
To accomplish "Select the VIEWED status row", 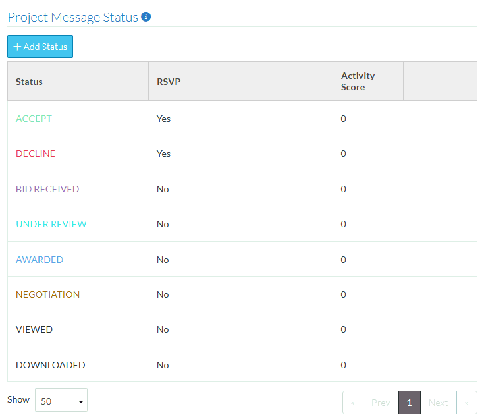I will (x=34, y=329).
